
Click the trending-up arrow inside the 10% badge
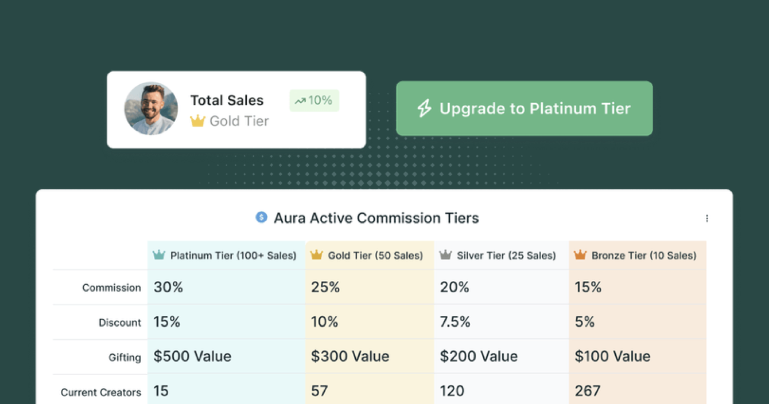click(x=300, y=100)
